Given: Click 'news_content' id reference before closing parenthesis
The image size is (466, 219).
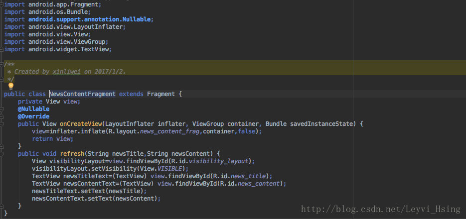Looking at the screenshot, I should [259, 183].
